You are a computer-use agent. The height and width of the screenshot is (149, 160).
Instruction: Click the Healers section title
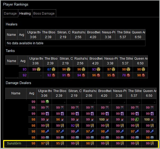pyautogui.click(x=12, y=24)
